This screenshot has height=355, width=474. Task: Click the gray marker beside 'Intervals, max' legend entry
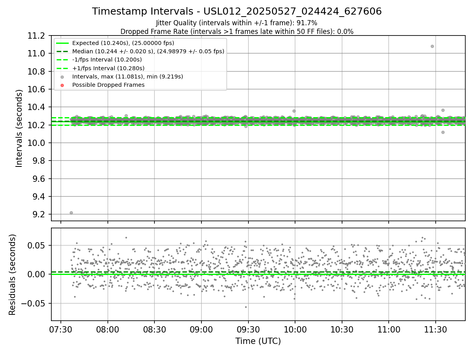click(x=62, y=77)
